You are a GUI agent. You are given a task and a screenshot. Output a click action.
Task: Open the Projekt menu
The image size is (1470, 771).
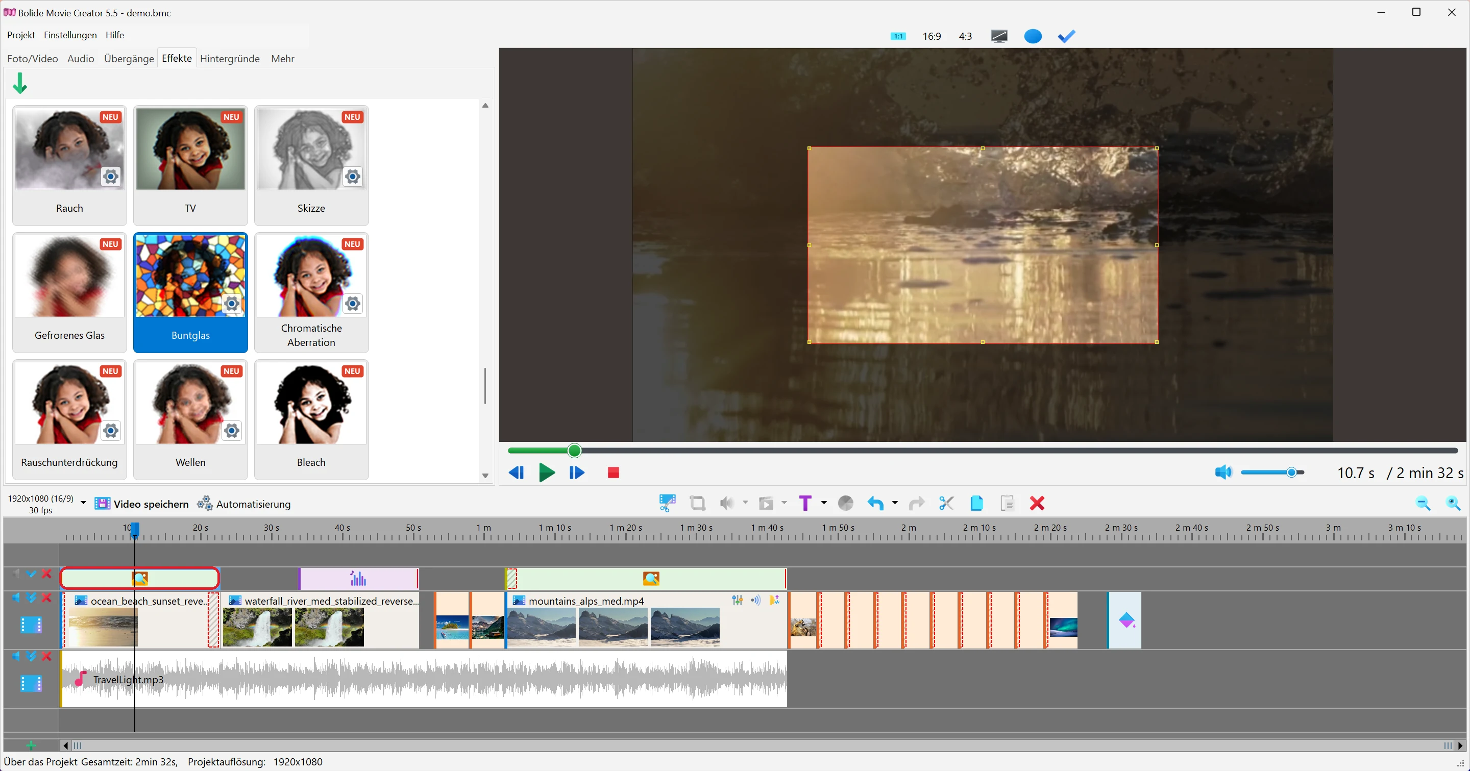pyautogui.click(x=21, y=35)
